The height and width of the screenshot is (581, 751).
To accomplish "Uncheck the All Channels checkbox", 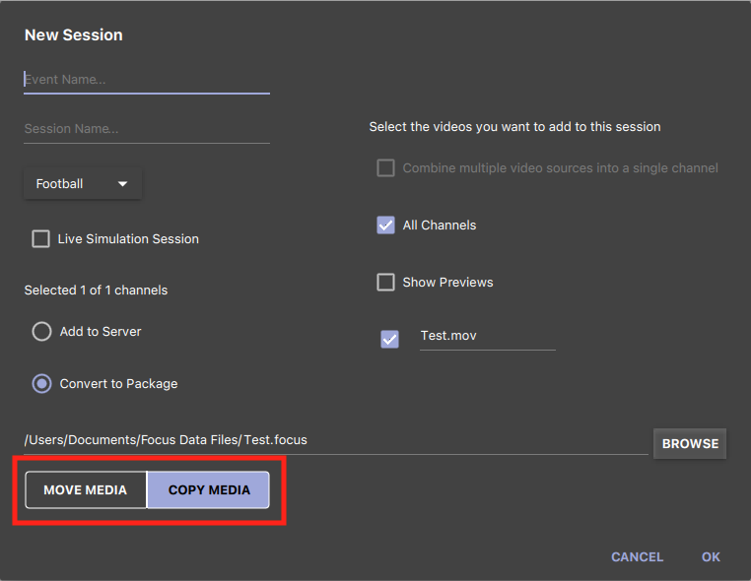I will pyautogui.click(x=385, y=225).
